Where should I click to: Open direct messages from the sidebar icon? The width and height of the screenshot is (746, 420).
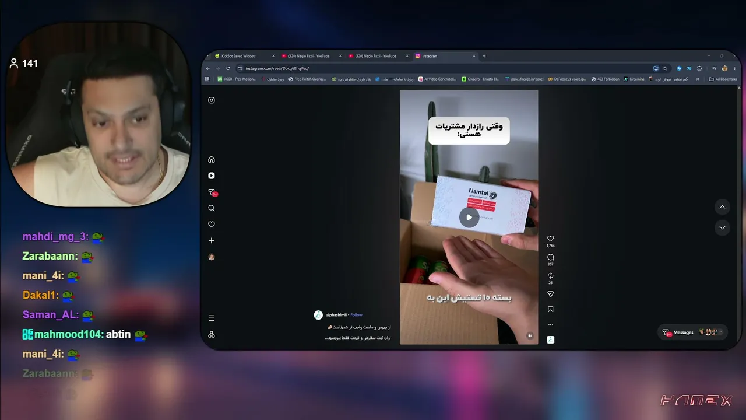pyautogui.click(x=212, y=192)
